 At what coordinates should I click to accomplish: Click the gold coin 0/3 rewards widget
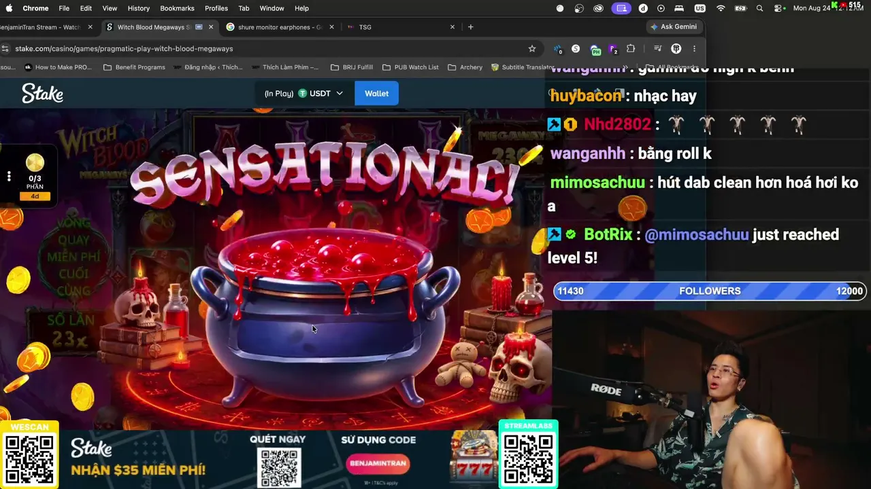click(35, 177)
